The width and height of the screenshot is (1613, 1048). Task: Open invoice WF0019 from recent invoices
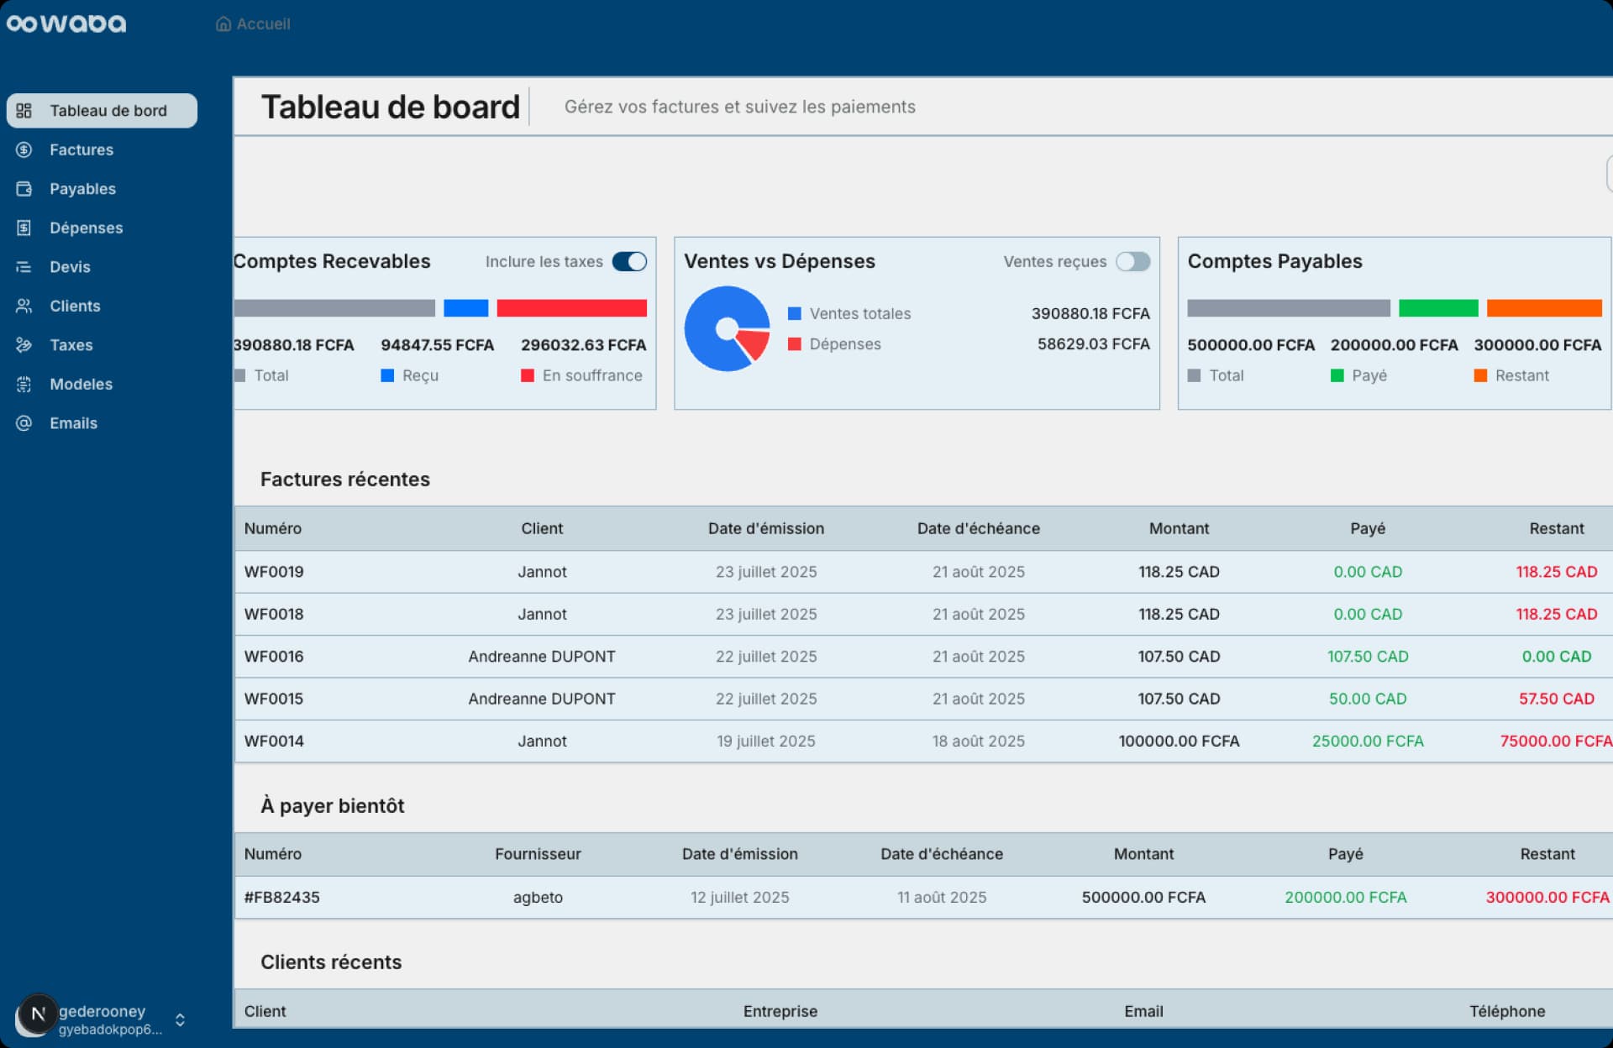click(x=273, y=572)
